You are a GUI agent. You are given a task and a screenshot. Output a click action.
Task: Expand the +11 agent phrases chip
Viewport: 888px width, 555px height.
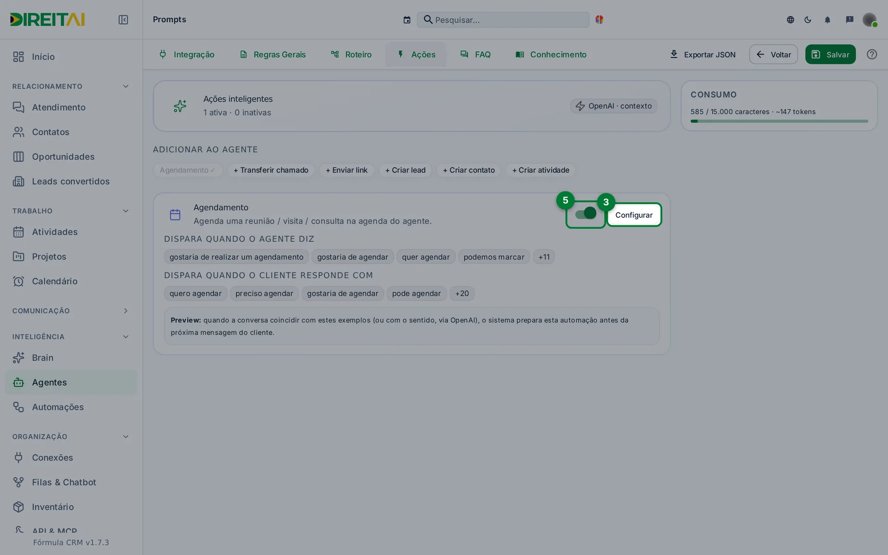tap(544, 257)
